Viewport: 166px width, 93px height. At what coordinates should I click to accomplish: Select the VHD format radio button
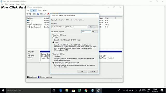53,37
